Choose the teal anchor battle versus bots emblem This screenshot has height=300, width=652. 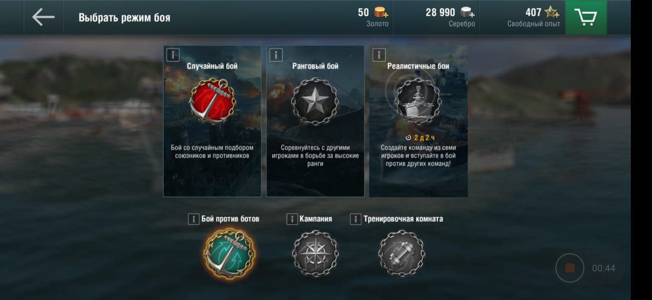pyautogui.click(x=228, y=253)
